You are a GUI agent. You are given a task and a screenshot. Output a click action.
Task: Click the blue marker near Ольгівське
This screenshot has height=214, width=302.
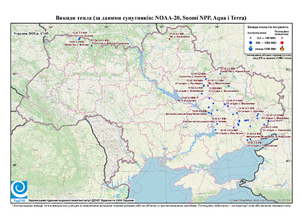point(215,130)
